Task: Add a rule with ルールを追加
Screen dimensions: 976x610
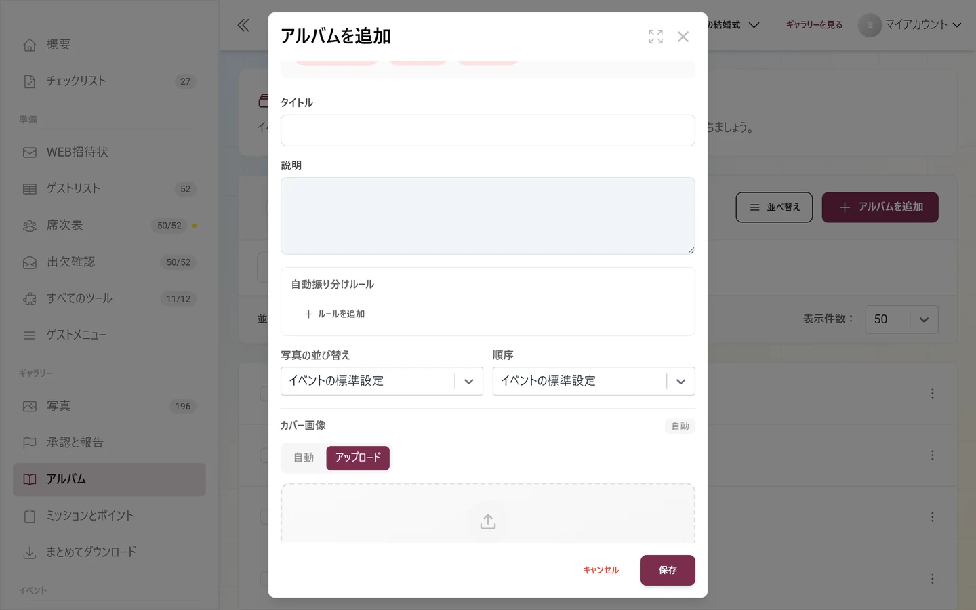Action: (x=335, y=314)
